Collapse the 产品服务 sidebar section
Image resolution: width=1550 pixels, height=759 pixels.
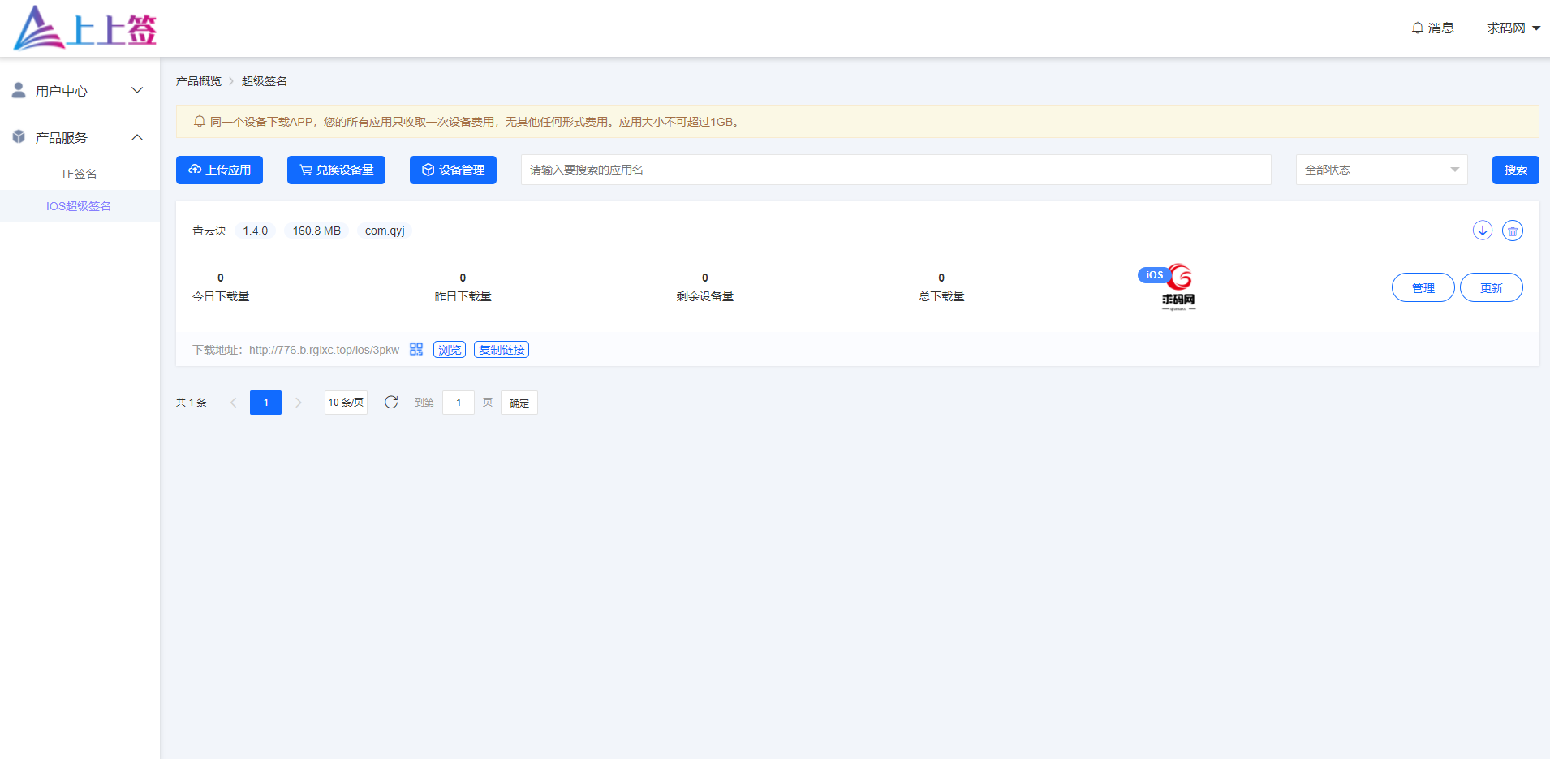click(x=80, y=138)
